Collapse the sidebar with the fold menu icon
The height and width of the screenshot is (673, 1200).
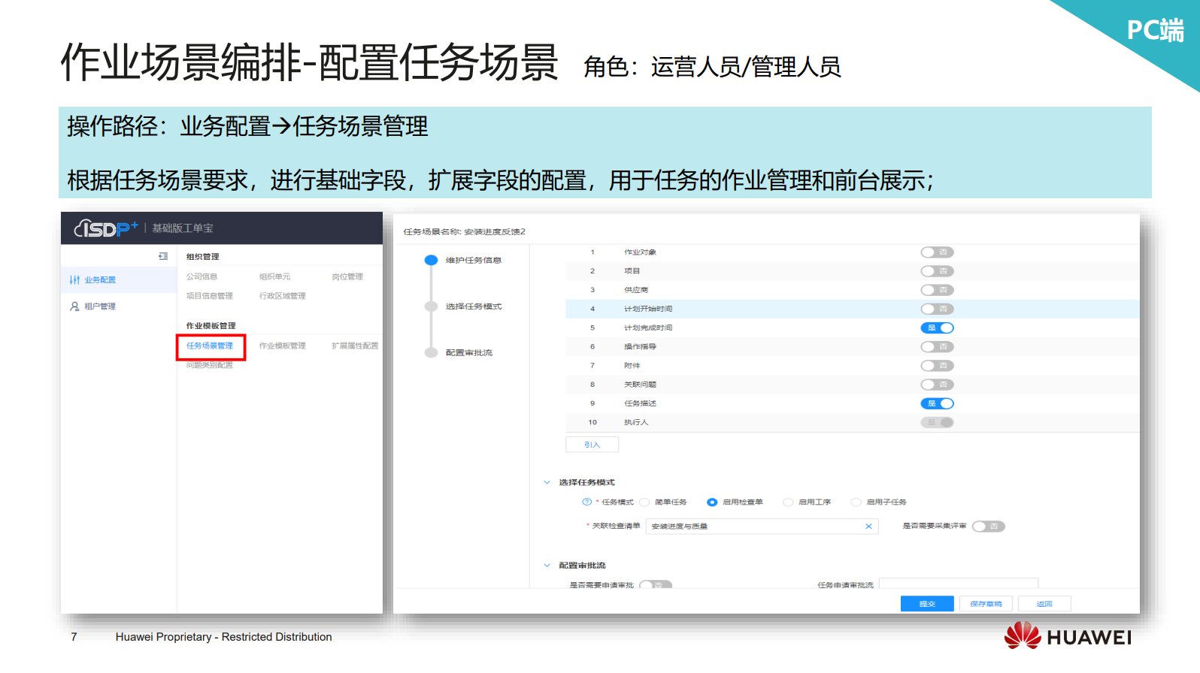coord(163,256)
